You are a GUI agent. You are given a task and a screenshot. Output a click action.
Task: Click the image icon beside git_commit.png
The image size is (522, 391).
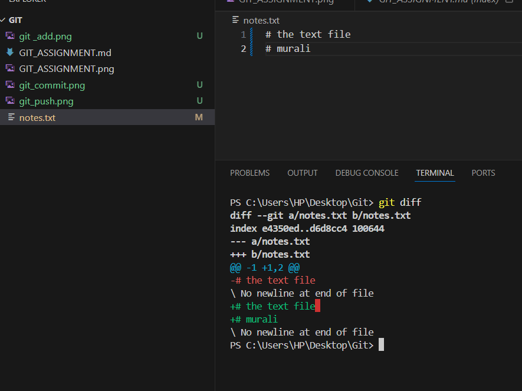point(11,84)
